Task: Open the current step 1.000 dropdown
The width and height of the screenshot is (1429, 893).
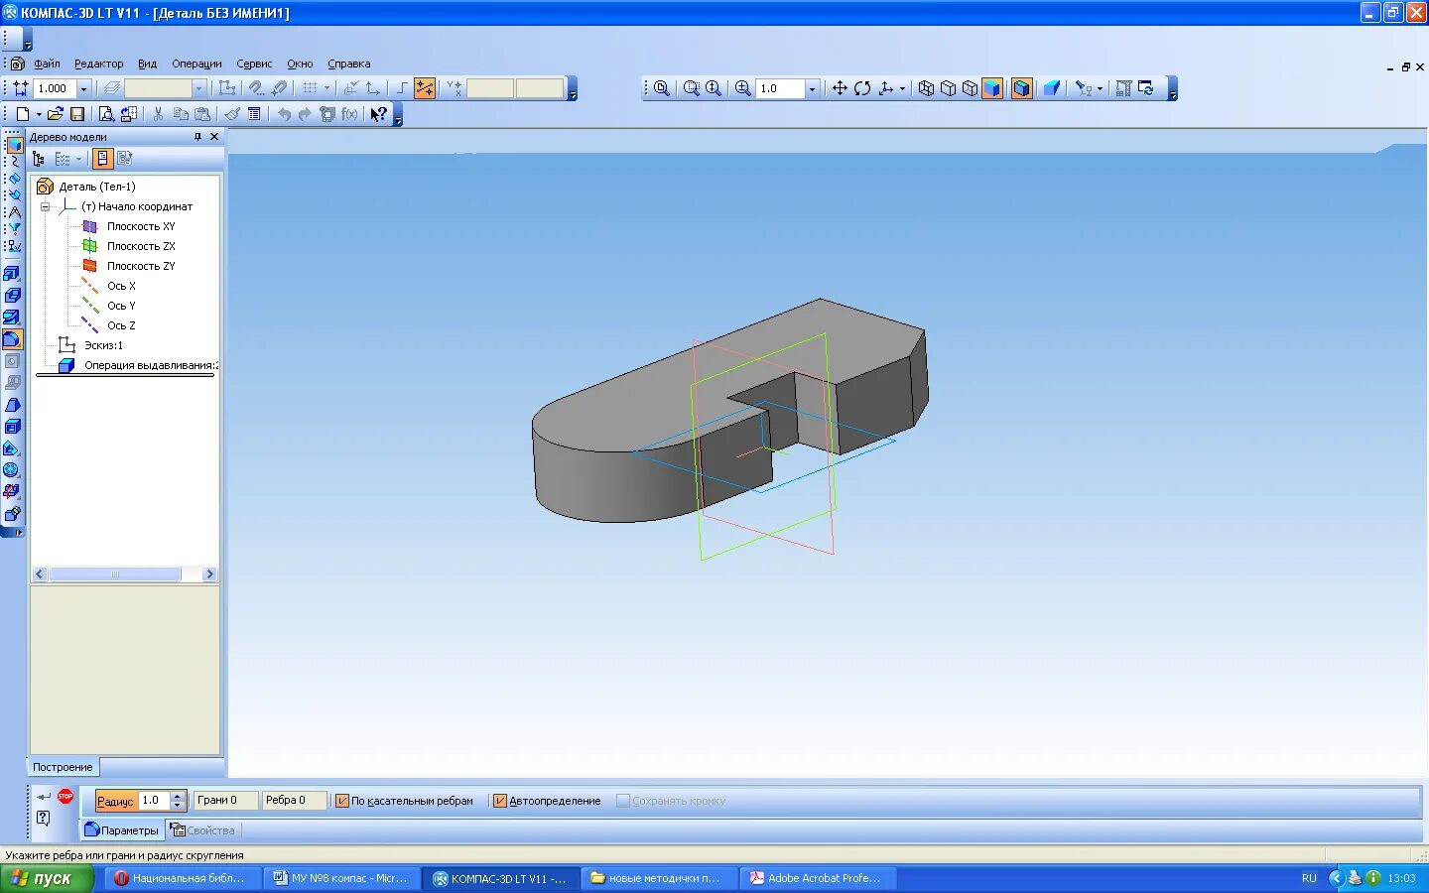Action: tap(83, 88)
